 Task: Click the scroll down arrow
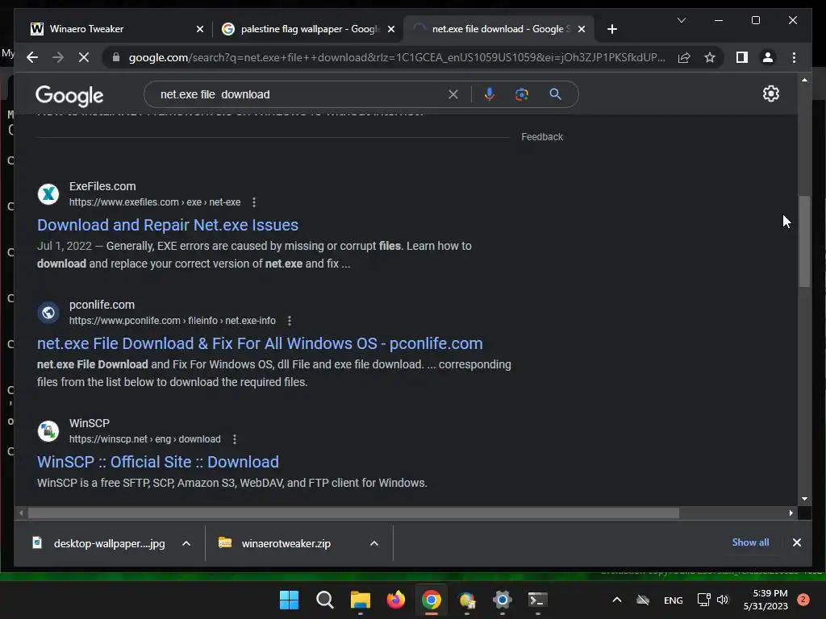(804, 498)
